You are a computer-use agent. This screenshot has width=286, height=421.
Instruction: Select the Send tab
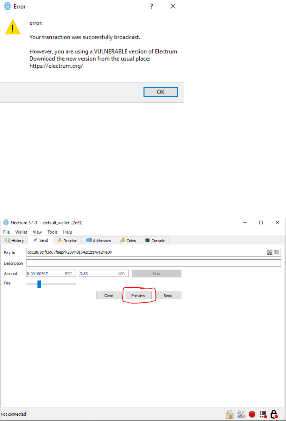click(41, 240)
